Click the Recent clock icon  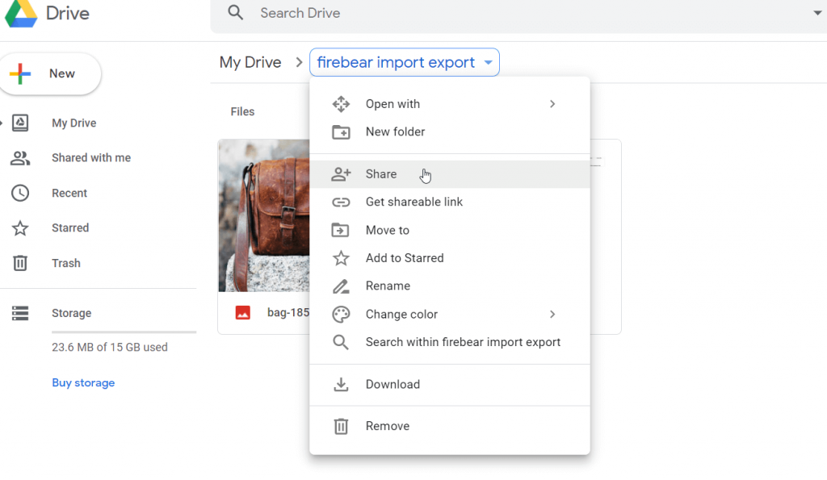[x=20, y=193]
